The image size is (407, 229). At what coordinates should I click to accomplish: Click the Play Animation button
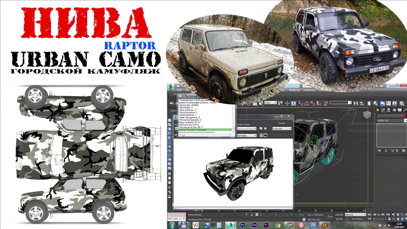(379, 215)
